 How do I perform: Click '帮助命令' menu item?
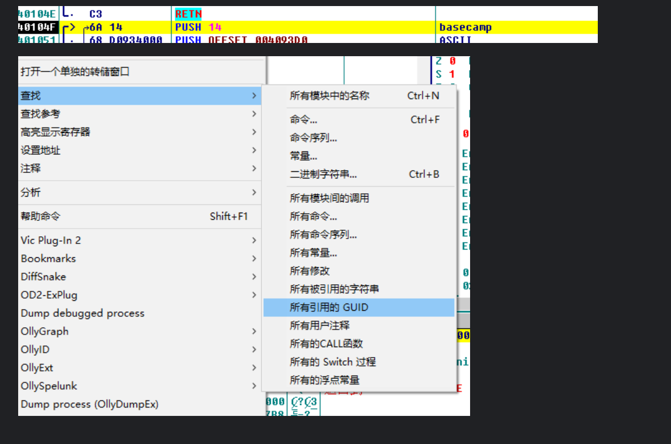(40, 216)
